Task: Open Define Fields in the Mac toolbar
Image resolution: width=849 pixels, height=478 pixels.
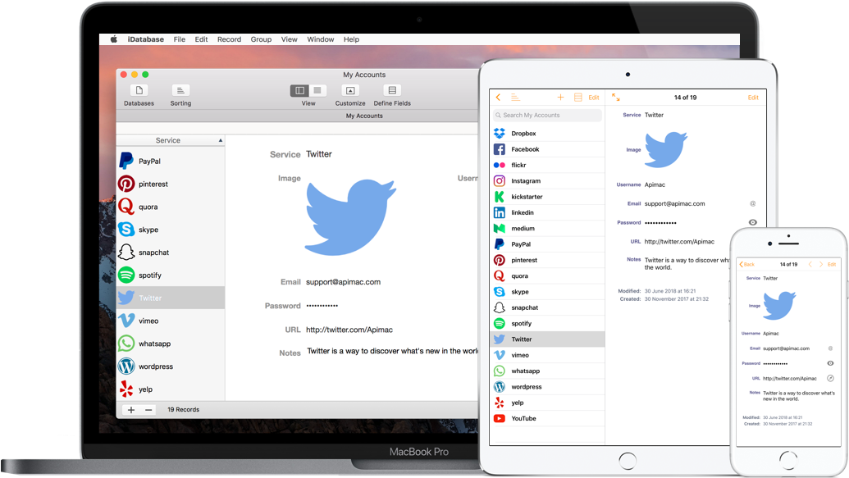Action: (392, 95)
